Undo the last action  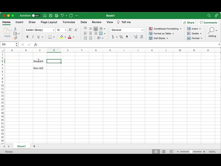(62, 16)
